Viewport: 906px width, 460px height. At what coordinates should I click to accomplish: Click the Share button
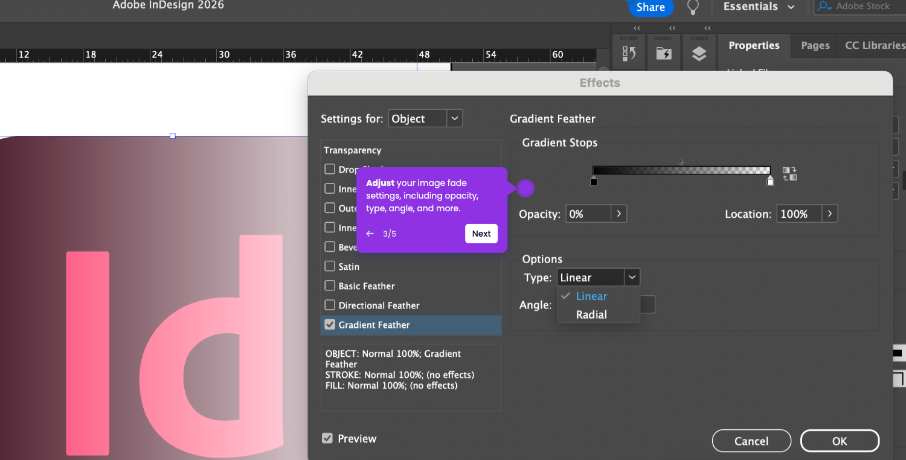point(651,7)
